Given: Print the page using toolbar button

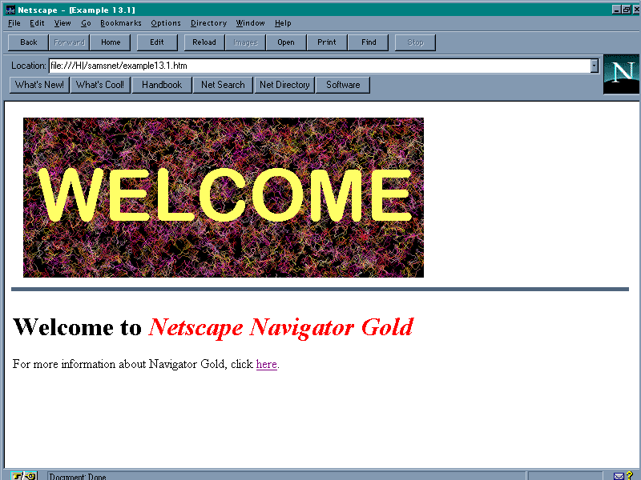Looking at the screenshot, I should (x=327, y=42).
